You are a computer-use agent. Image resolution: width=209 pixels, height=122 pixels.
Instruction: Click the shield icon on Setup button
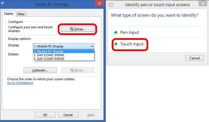[72, 29]
